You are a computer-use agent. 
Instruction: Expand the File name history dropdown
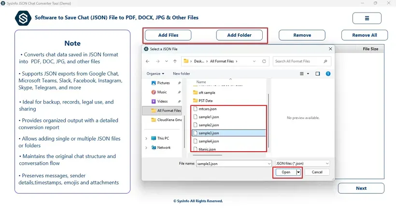pyautogui.click(x=269, y=164)
